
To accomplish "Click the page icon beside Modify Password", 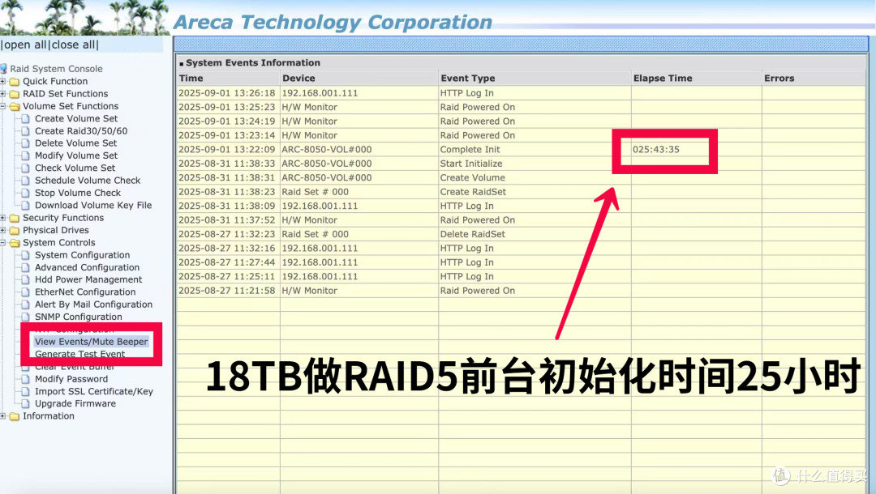I will 25,378.
